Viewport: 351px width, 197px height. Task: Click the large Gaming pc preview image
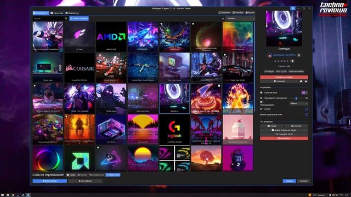(284, 28)
